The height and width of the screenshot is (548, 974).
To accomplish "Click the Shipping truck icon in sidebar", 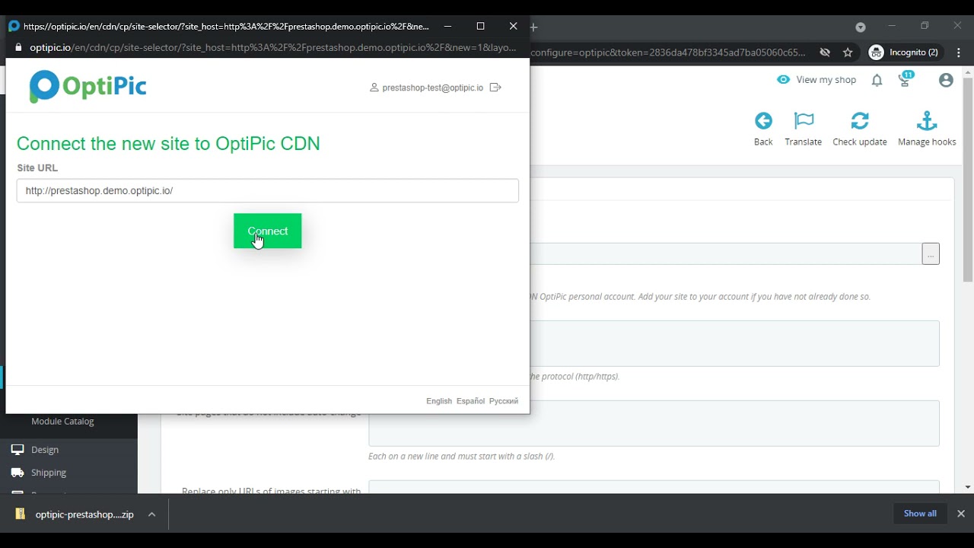I will point(18,473).
